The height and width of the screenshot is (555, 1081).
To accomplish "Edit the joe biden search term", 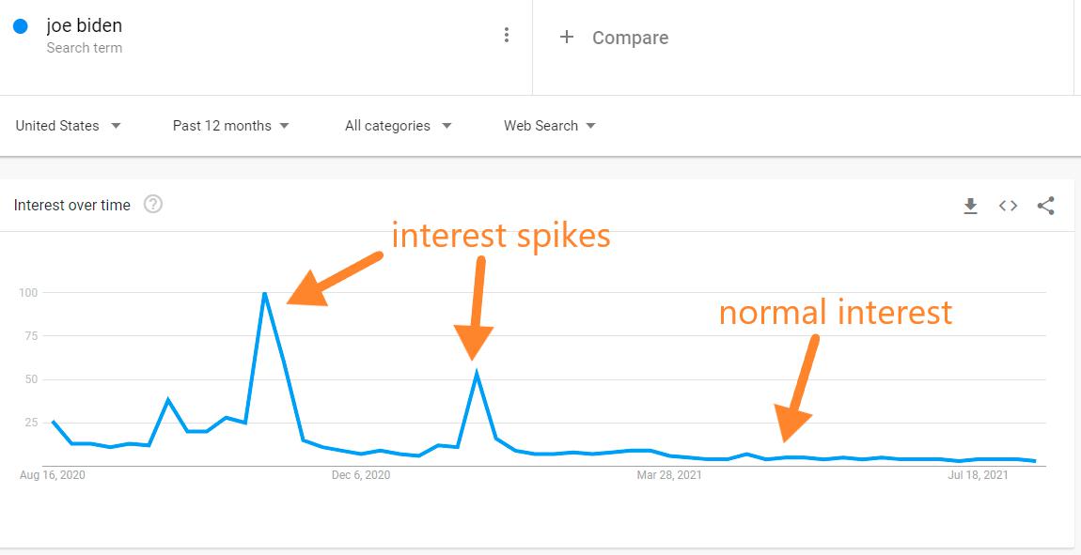I will (85, 26).
